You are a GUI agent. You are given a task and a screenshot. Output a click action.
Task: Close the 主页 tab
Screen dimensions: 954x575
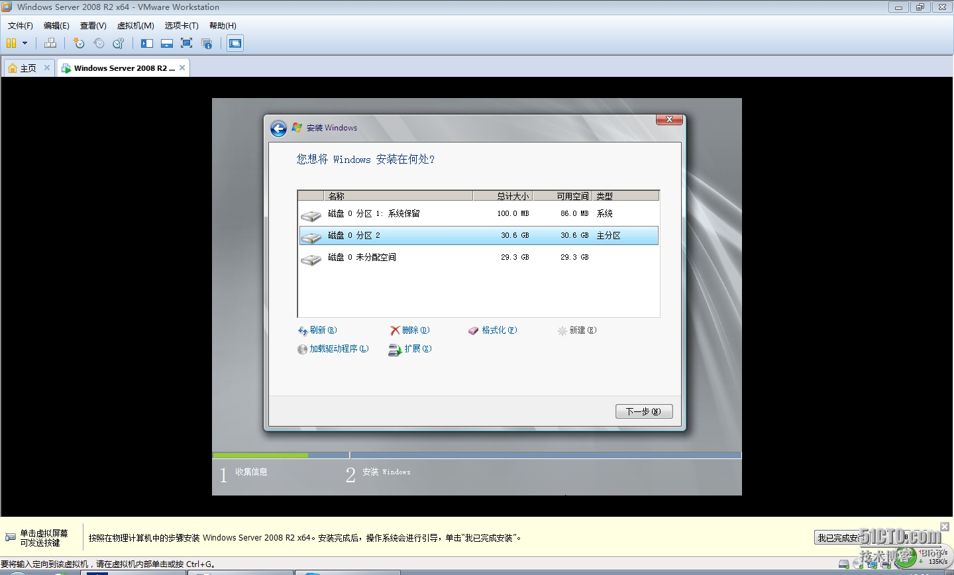[47, 68]
